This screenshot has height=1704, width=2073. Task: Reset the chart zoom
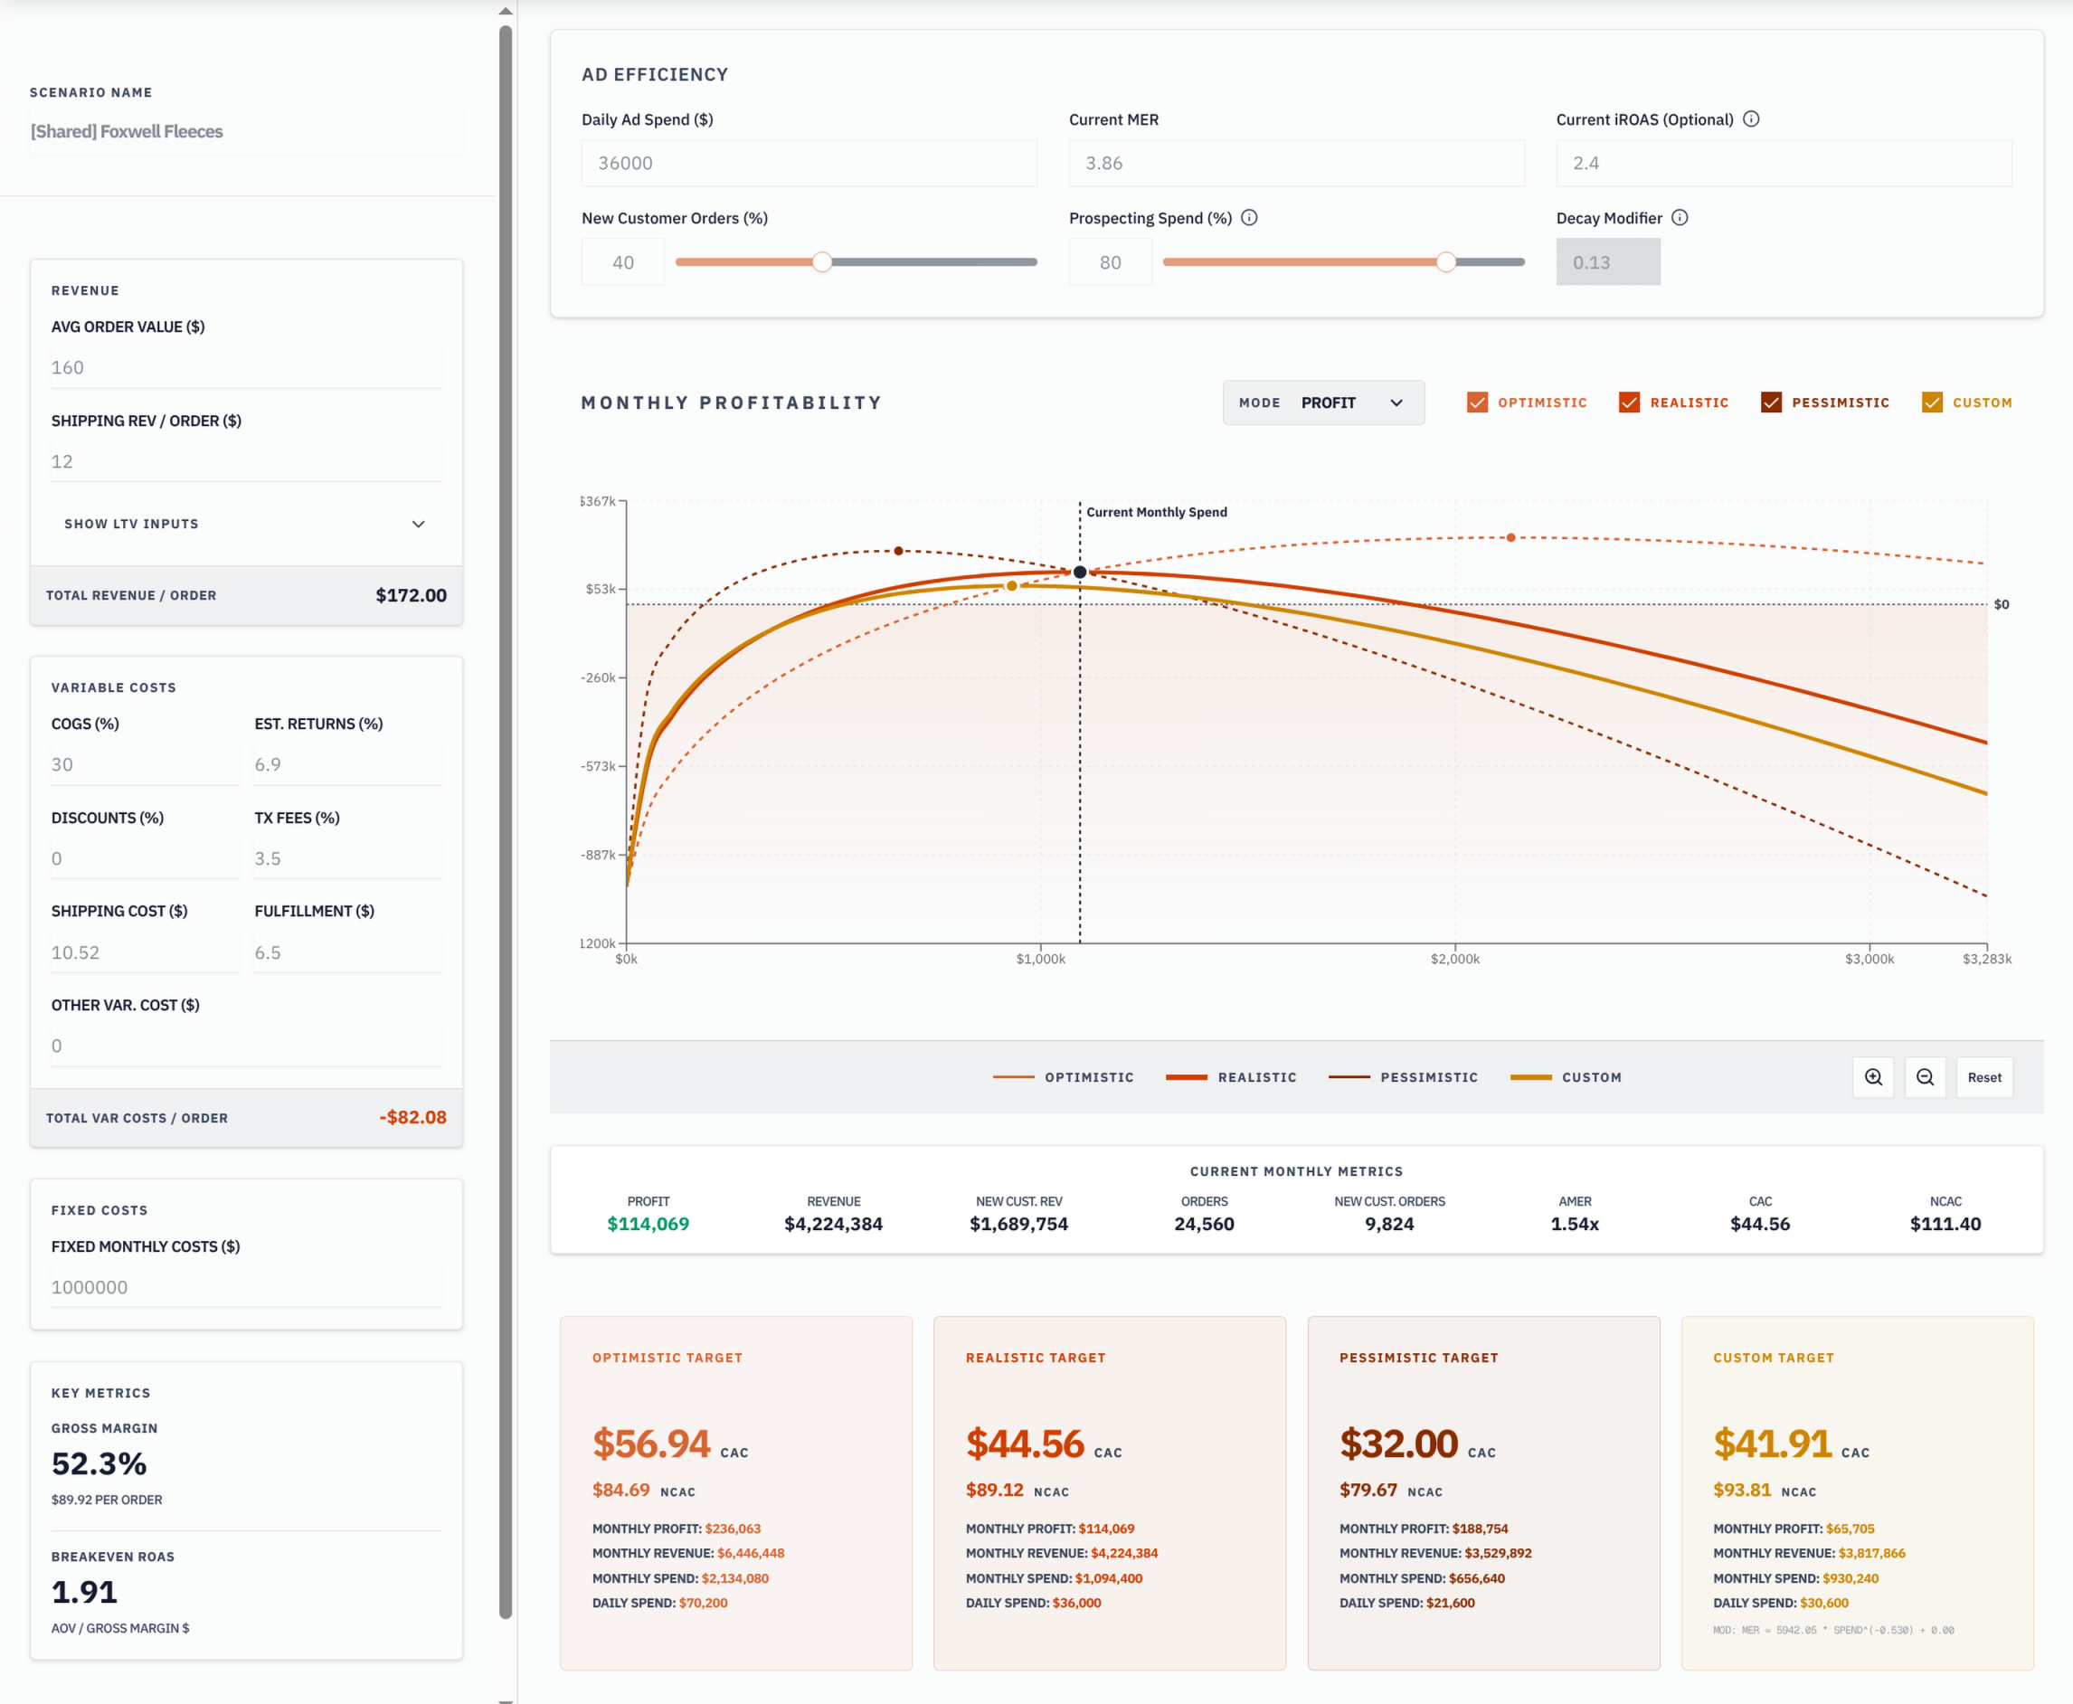[x=1983, y=1077]
